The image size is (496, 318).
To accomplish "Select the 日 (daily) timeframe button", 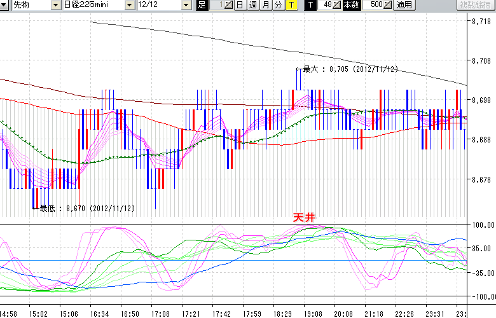I will pos(240,5).
